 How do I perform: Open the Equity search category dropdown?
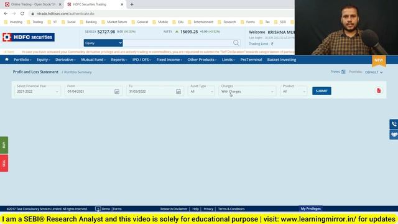[x=103, y=43]
